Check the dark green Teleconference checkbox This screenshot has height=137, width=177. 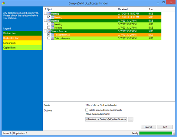45,31
